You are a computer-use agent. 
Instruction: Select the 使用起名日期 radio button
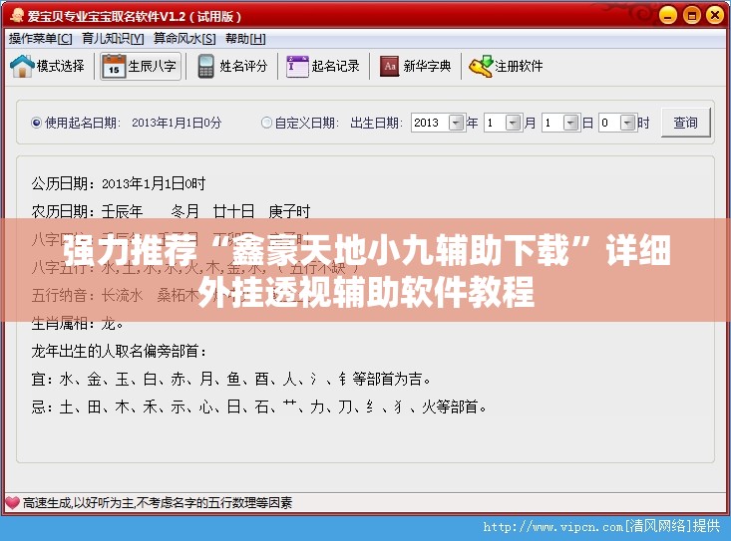point(36,123)
